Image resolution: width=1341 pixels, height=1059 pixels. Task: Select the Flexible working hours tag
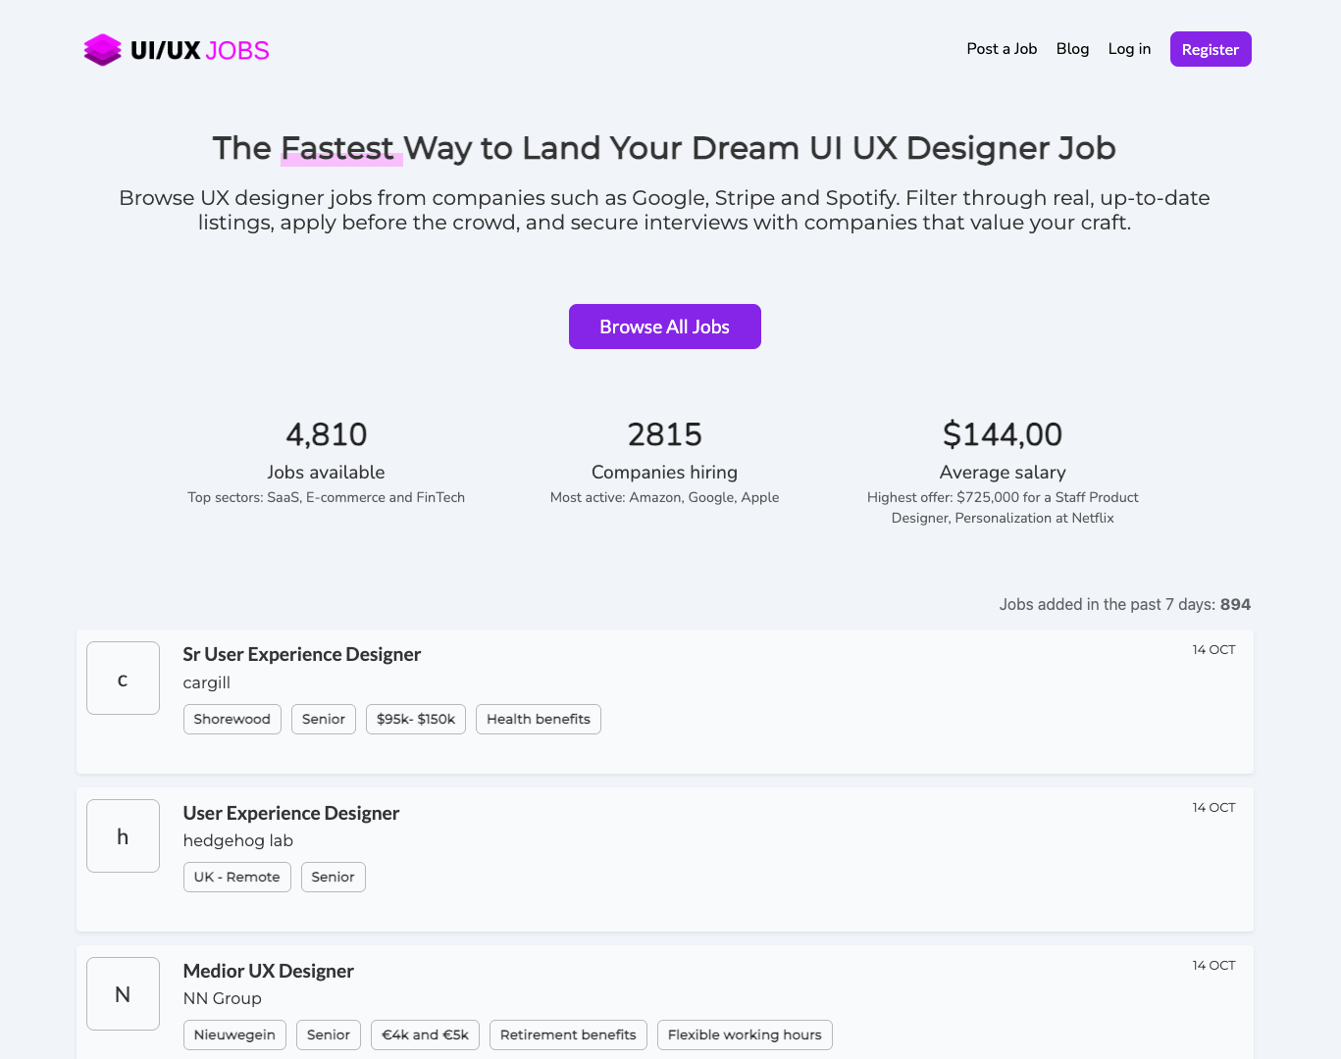coord(744,1034)
